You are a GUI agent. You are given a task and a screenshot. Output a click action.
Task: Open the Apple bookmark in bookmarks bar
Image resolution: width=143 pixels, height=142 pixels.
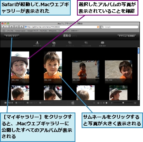point(10,31)
